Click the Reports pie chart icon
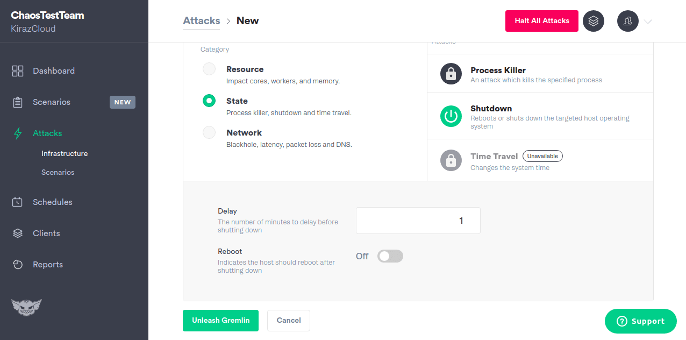This screenshot has width=686, height=340. 18,265
